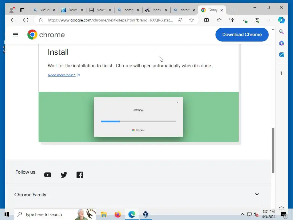
Task: Open Firefox from the taskbar
Action: point(118,214)
